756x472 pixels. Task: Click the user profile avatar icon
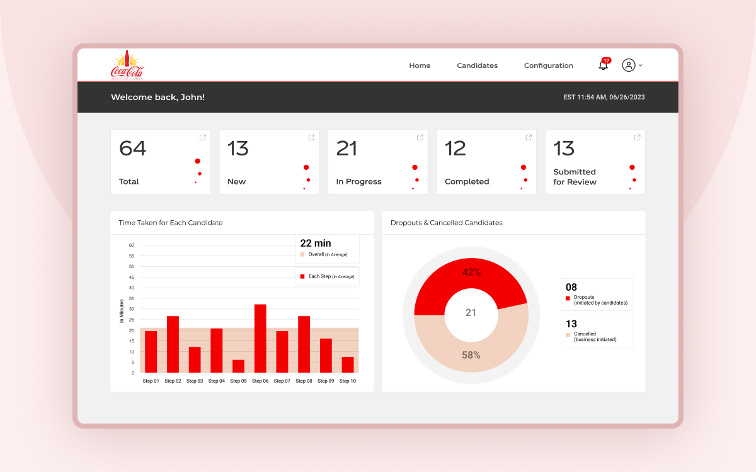628,65
